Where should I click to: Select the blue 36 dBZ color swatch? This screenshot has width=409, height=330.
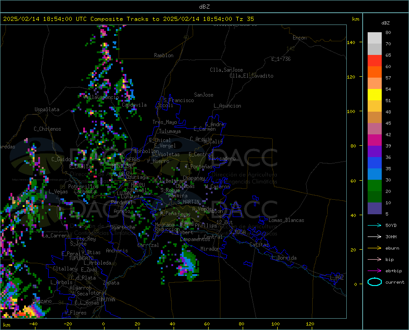click(x=374, y=163)
